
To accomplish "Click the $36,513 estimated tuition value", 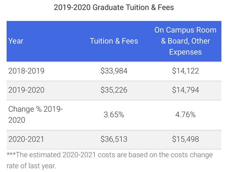I will [x=114, y=139].
